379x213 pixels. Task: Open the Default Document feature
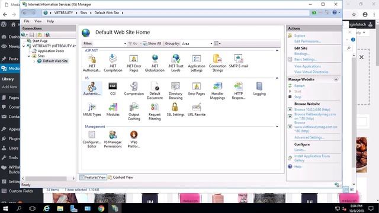(155, 91)
